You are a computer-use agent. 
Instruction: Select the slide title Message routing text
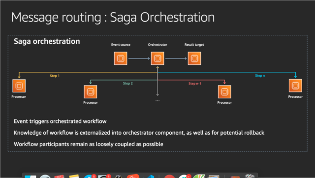[56, 18]
